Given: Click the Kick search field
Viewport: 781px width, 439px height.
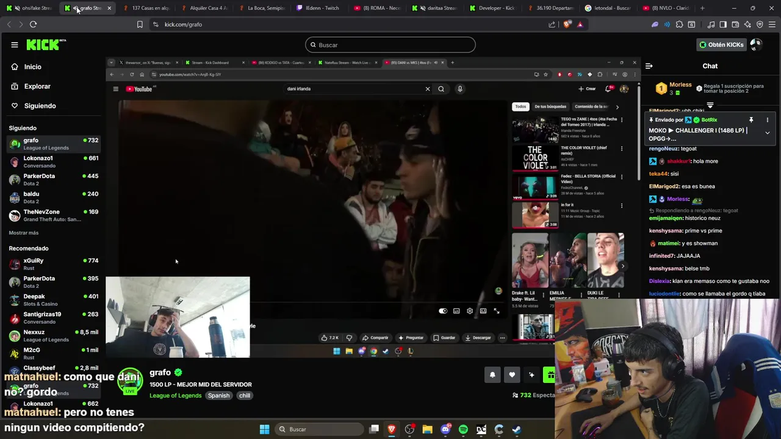Looking at the screenshot, I should 390,45.
